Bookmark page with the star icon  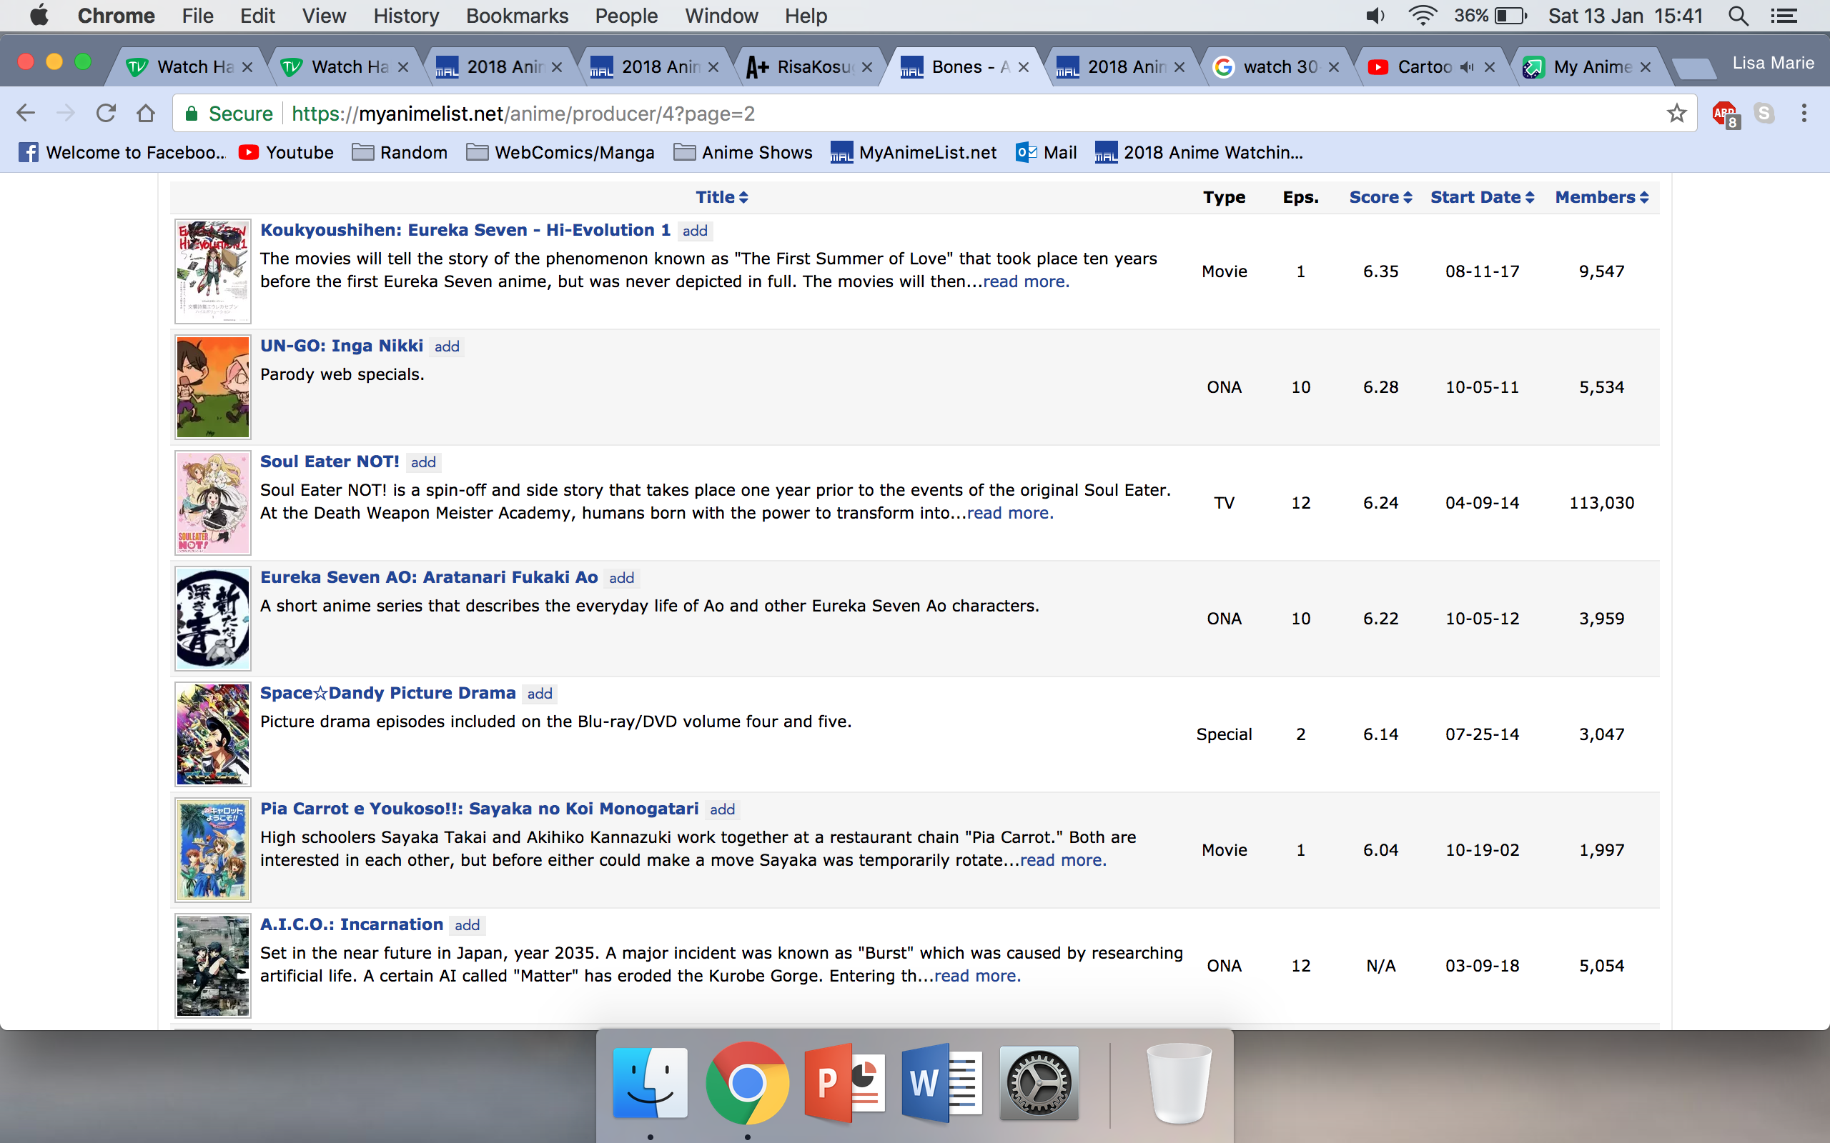tap(1676, 114)
